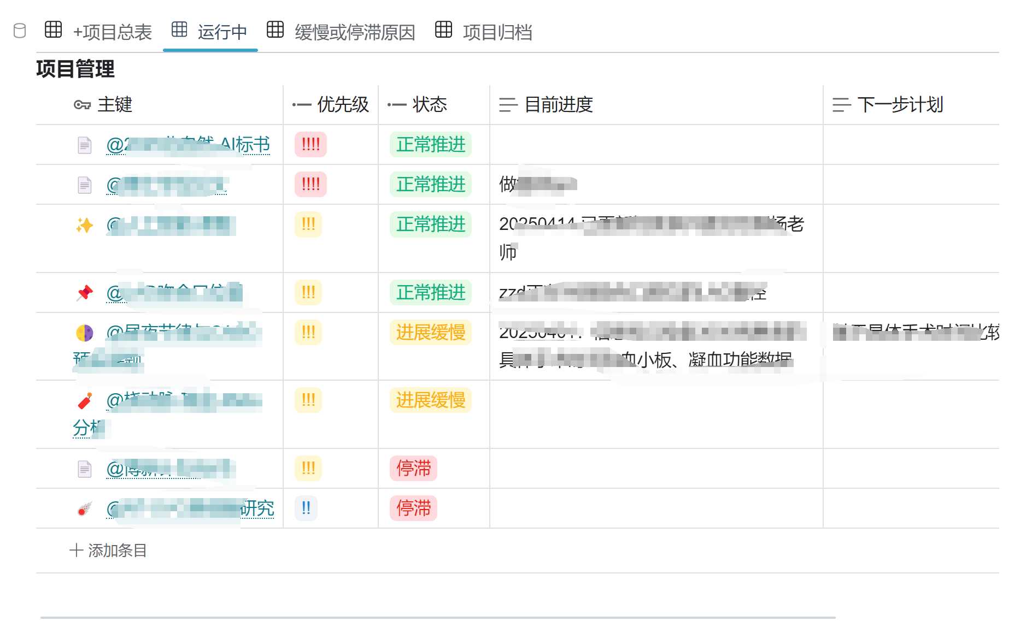
Task: Click the page icon in the AI标书 row
Action: tap(84, 145)
